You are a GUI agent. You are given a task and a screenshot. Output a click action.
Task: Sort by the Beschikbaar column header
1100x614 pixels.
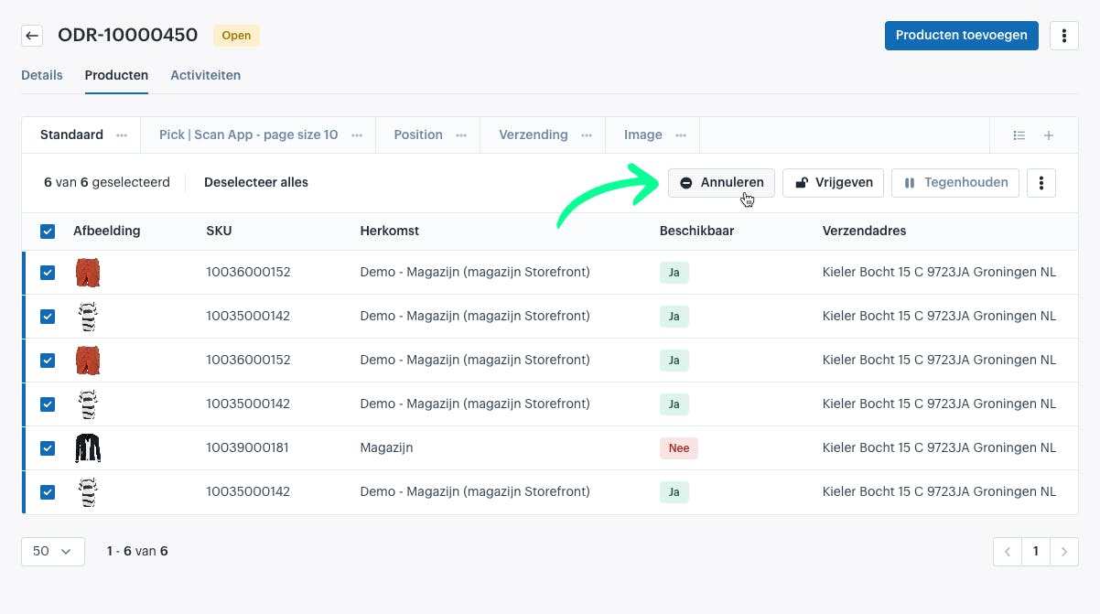pos(696,231)
